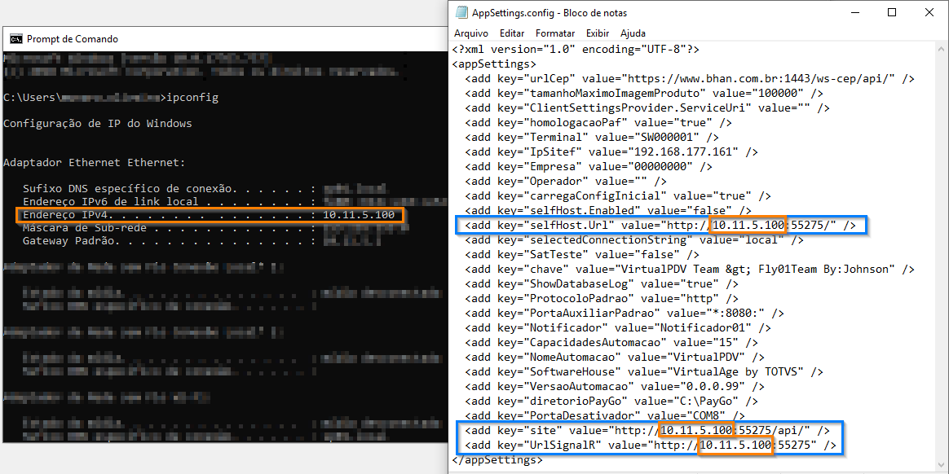Screen dimensions: 949x474
Task: Click the 10.11.5.100 address in Command Prompt
Action: [x=359, y=215]
